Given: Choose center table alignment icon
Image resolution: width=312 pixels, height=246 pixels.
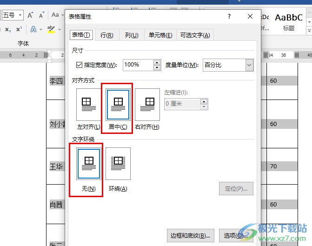Looking at the screenshot, I should 118,105.
